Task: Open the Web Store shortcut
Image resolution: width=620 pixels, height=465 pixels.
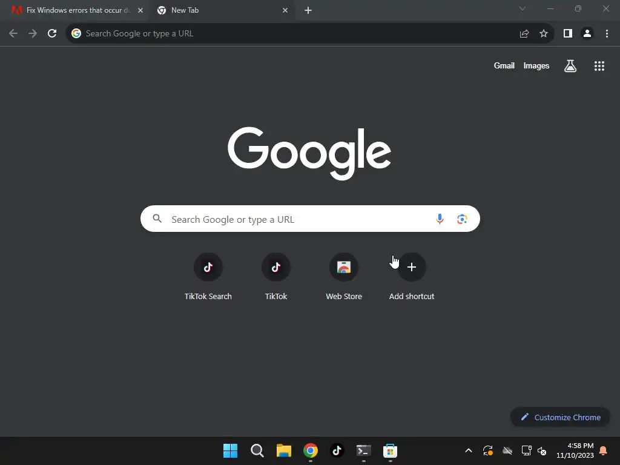Action: pyautogui.click(x=344, y=277)
